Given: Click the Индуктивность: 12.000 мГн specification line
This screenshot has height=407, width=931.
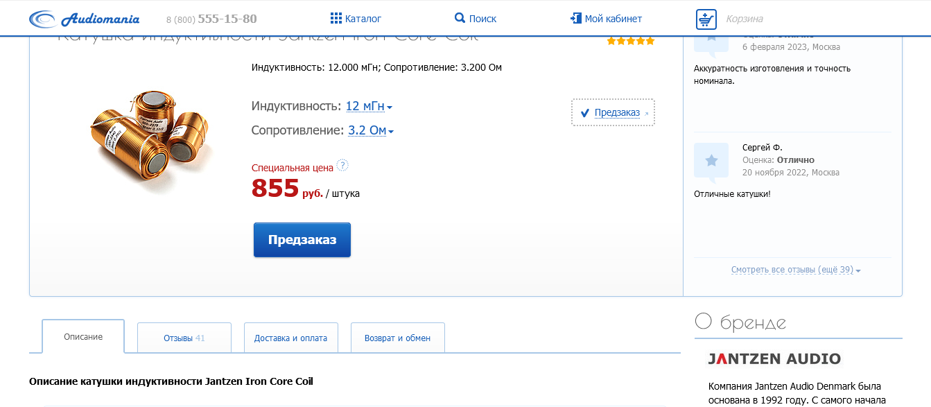Looking at the screenshot, I should [376, 67].
